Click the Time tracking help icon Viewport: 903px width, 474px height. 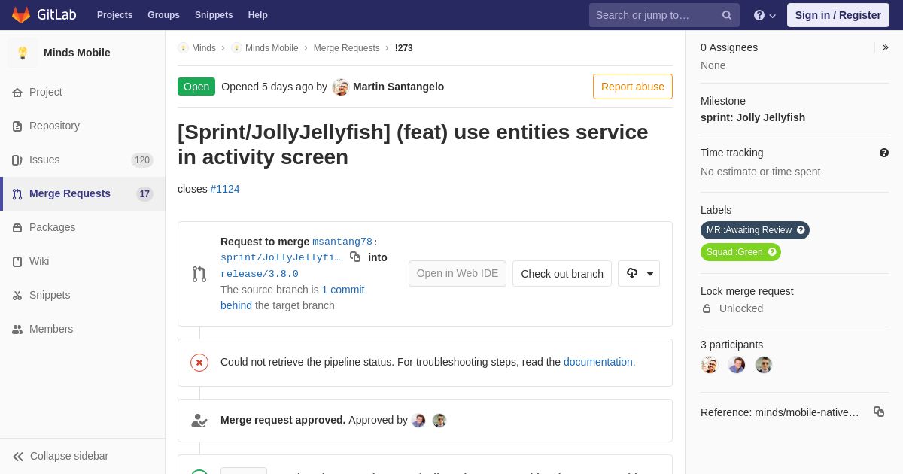click(884, 153)
